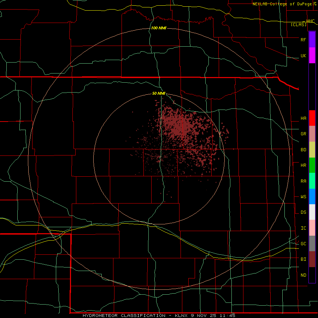Click the green HR legend color block

pyautogui.click(x=312, y=165)
